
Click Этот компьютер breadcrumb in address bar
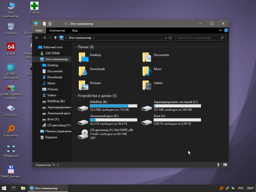(80, 38)
